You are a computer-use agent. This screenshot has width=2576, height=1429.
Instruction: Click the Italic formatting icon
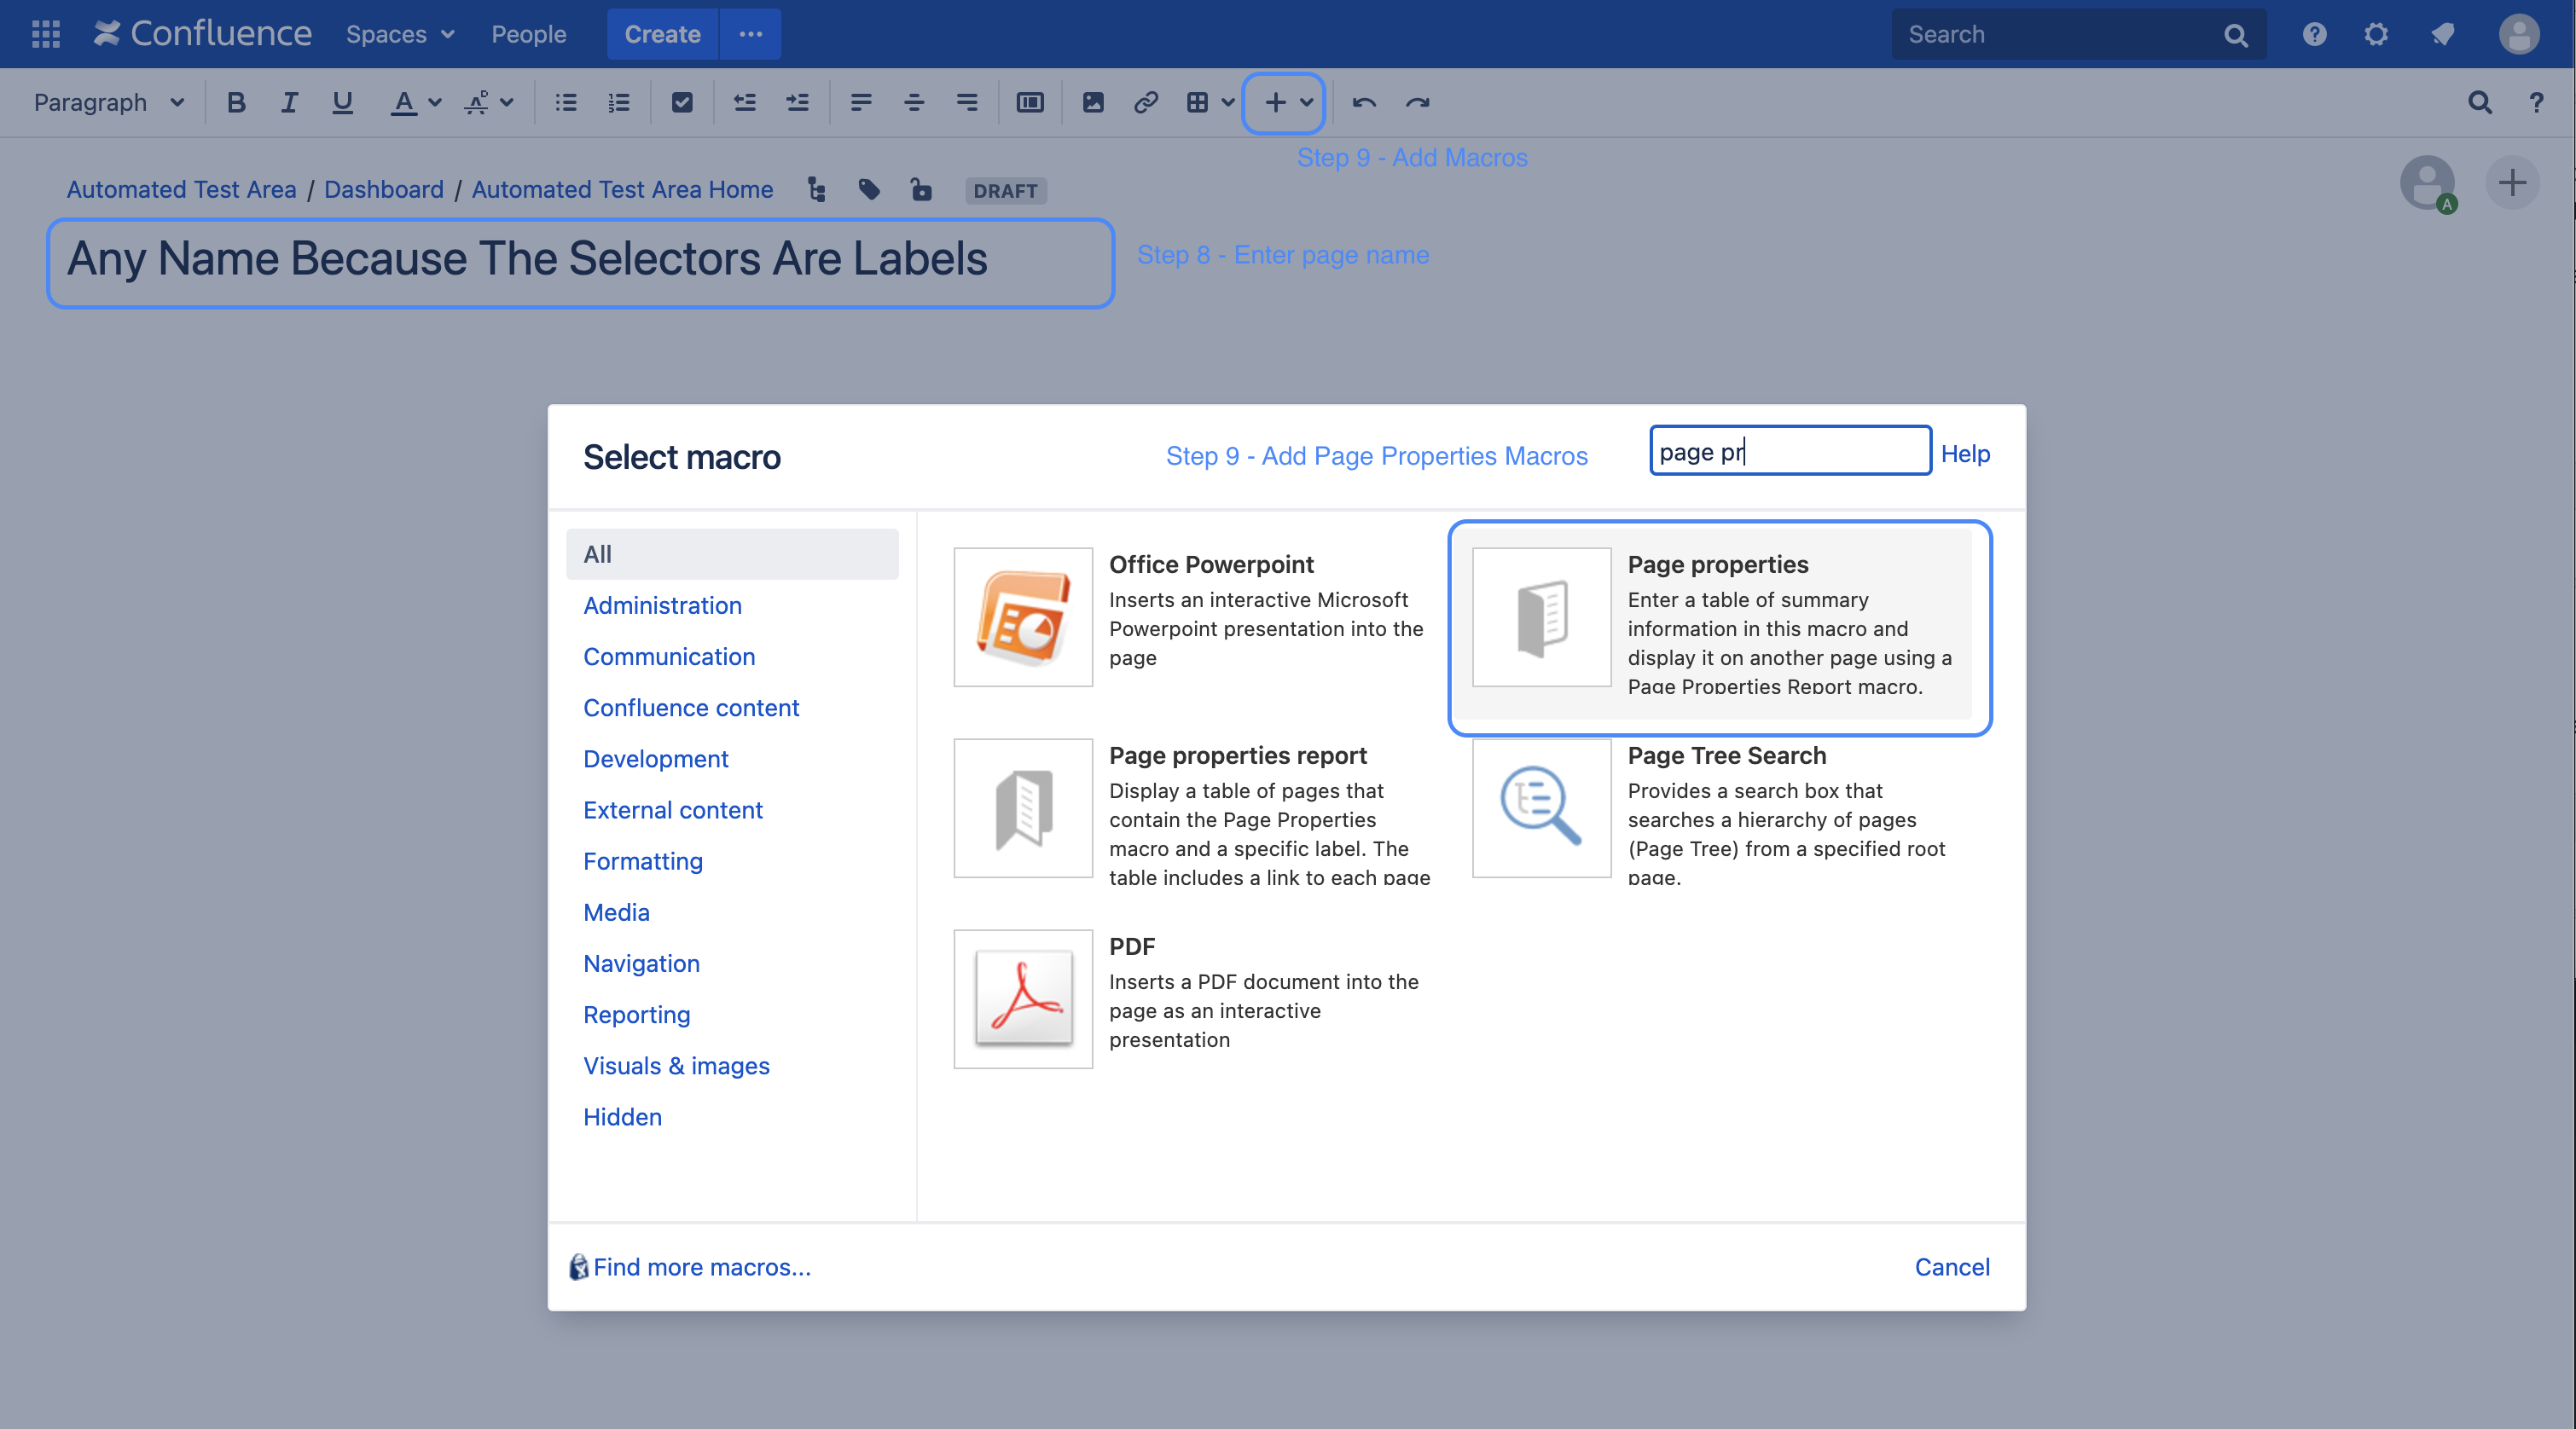coord(289,102)
